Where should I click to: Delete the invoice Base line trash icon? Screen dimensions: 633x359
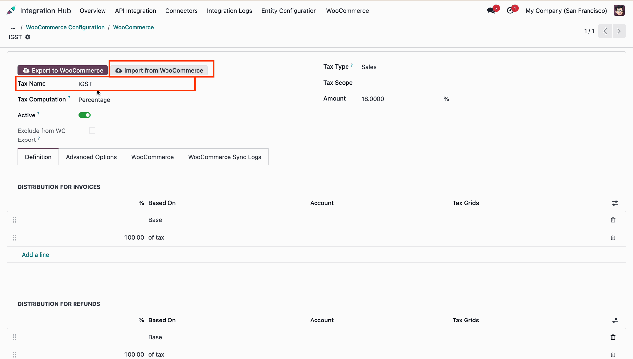tap(613, 220)
